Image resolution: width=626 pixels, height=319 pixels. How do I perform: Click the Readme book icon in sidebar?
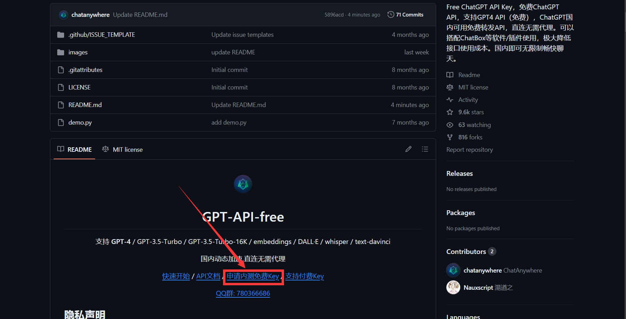(450, 75)
